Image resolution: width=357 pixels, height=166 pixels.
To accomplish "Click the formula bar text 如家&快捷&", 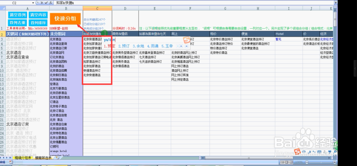I will coord(65,3).
